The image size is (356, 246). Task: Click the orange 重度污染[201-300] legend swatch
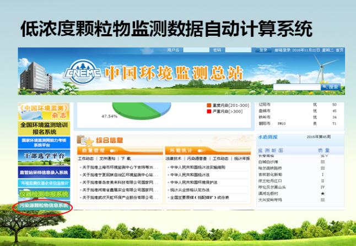click(209, 106)
